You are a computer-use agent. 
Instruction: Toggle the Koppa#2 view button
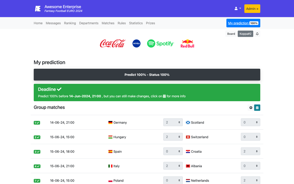pyautogui.click(x=245, y=34)
